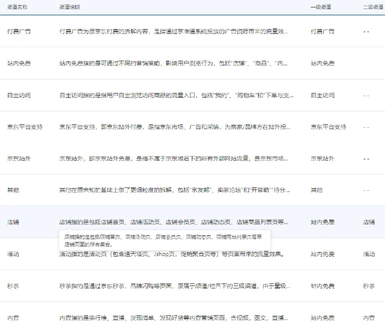The height and width of the screenshot is (326, 385).
Task: Click the tooltip popup with 店铺 full description
Action: 165,240
